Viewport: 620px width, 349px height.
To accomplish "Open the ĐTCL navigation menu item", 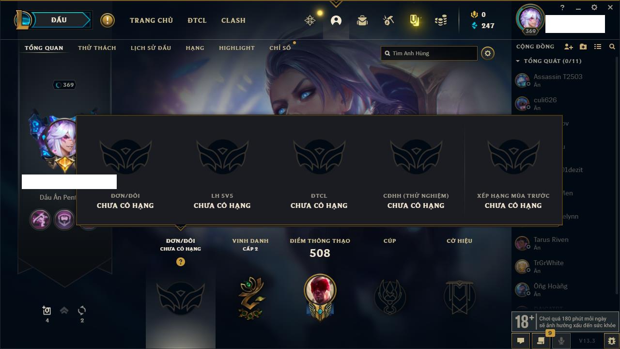I will click(197, 20).
